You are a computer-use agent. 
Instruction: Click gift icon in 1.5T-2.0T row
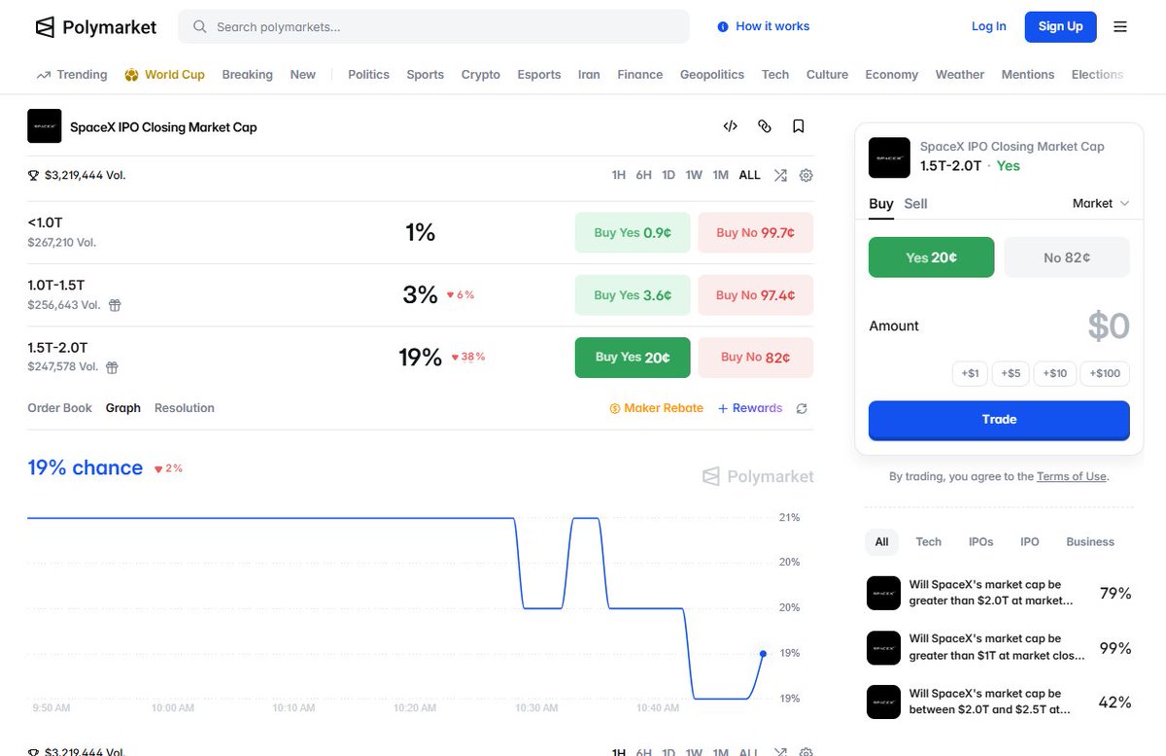pos(112,367)
